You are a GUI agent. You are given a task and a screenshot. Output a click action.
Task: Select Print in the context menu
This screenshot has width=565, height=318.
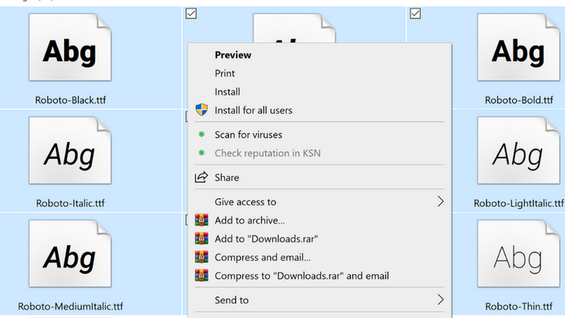tap(225, 73)
